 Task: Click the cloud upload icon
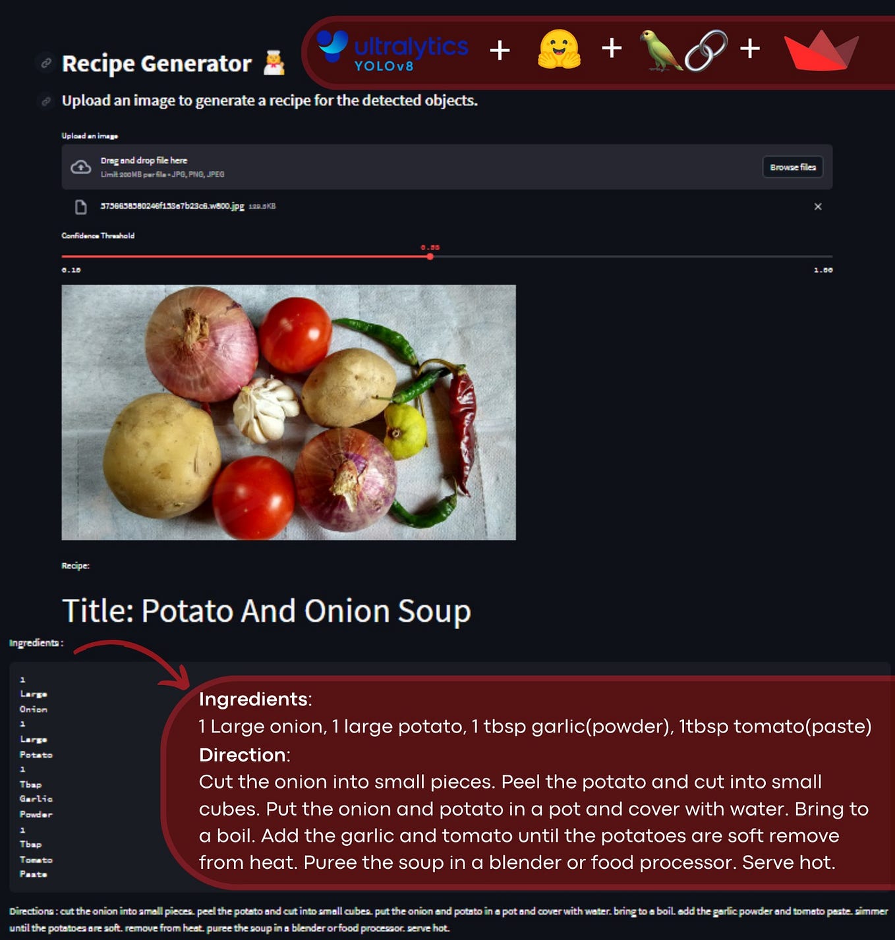click(81, 167)
